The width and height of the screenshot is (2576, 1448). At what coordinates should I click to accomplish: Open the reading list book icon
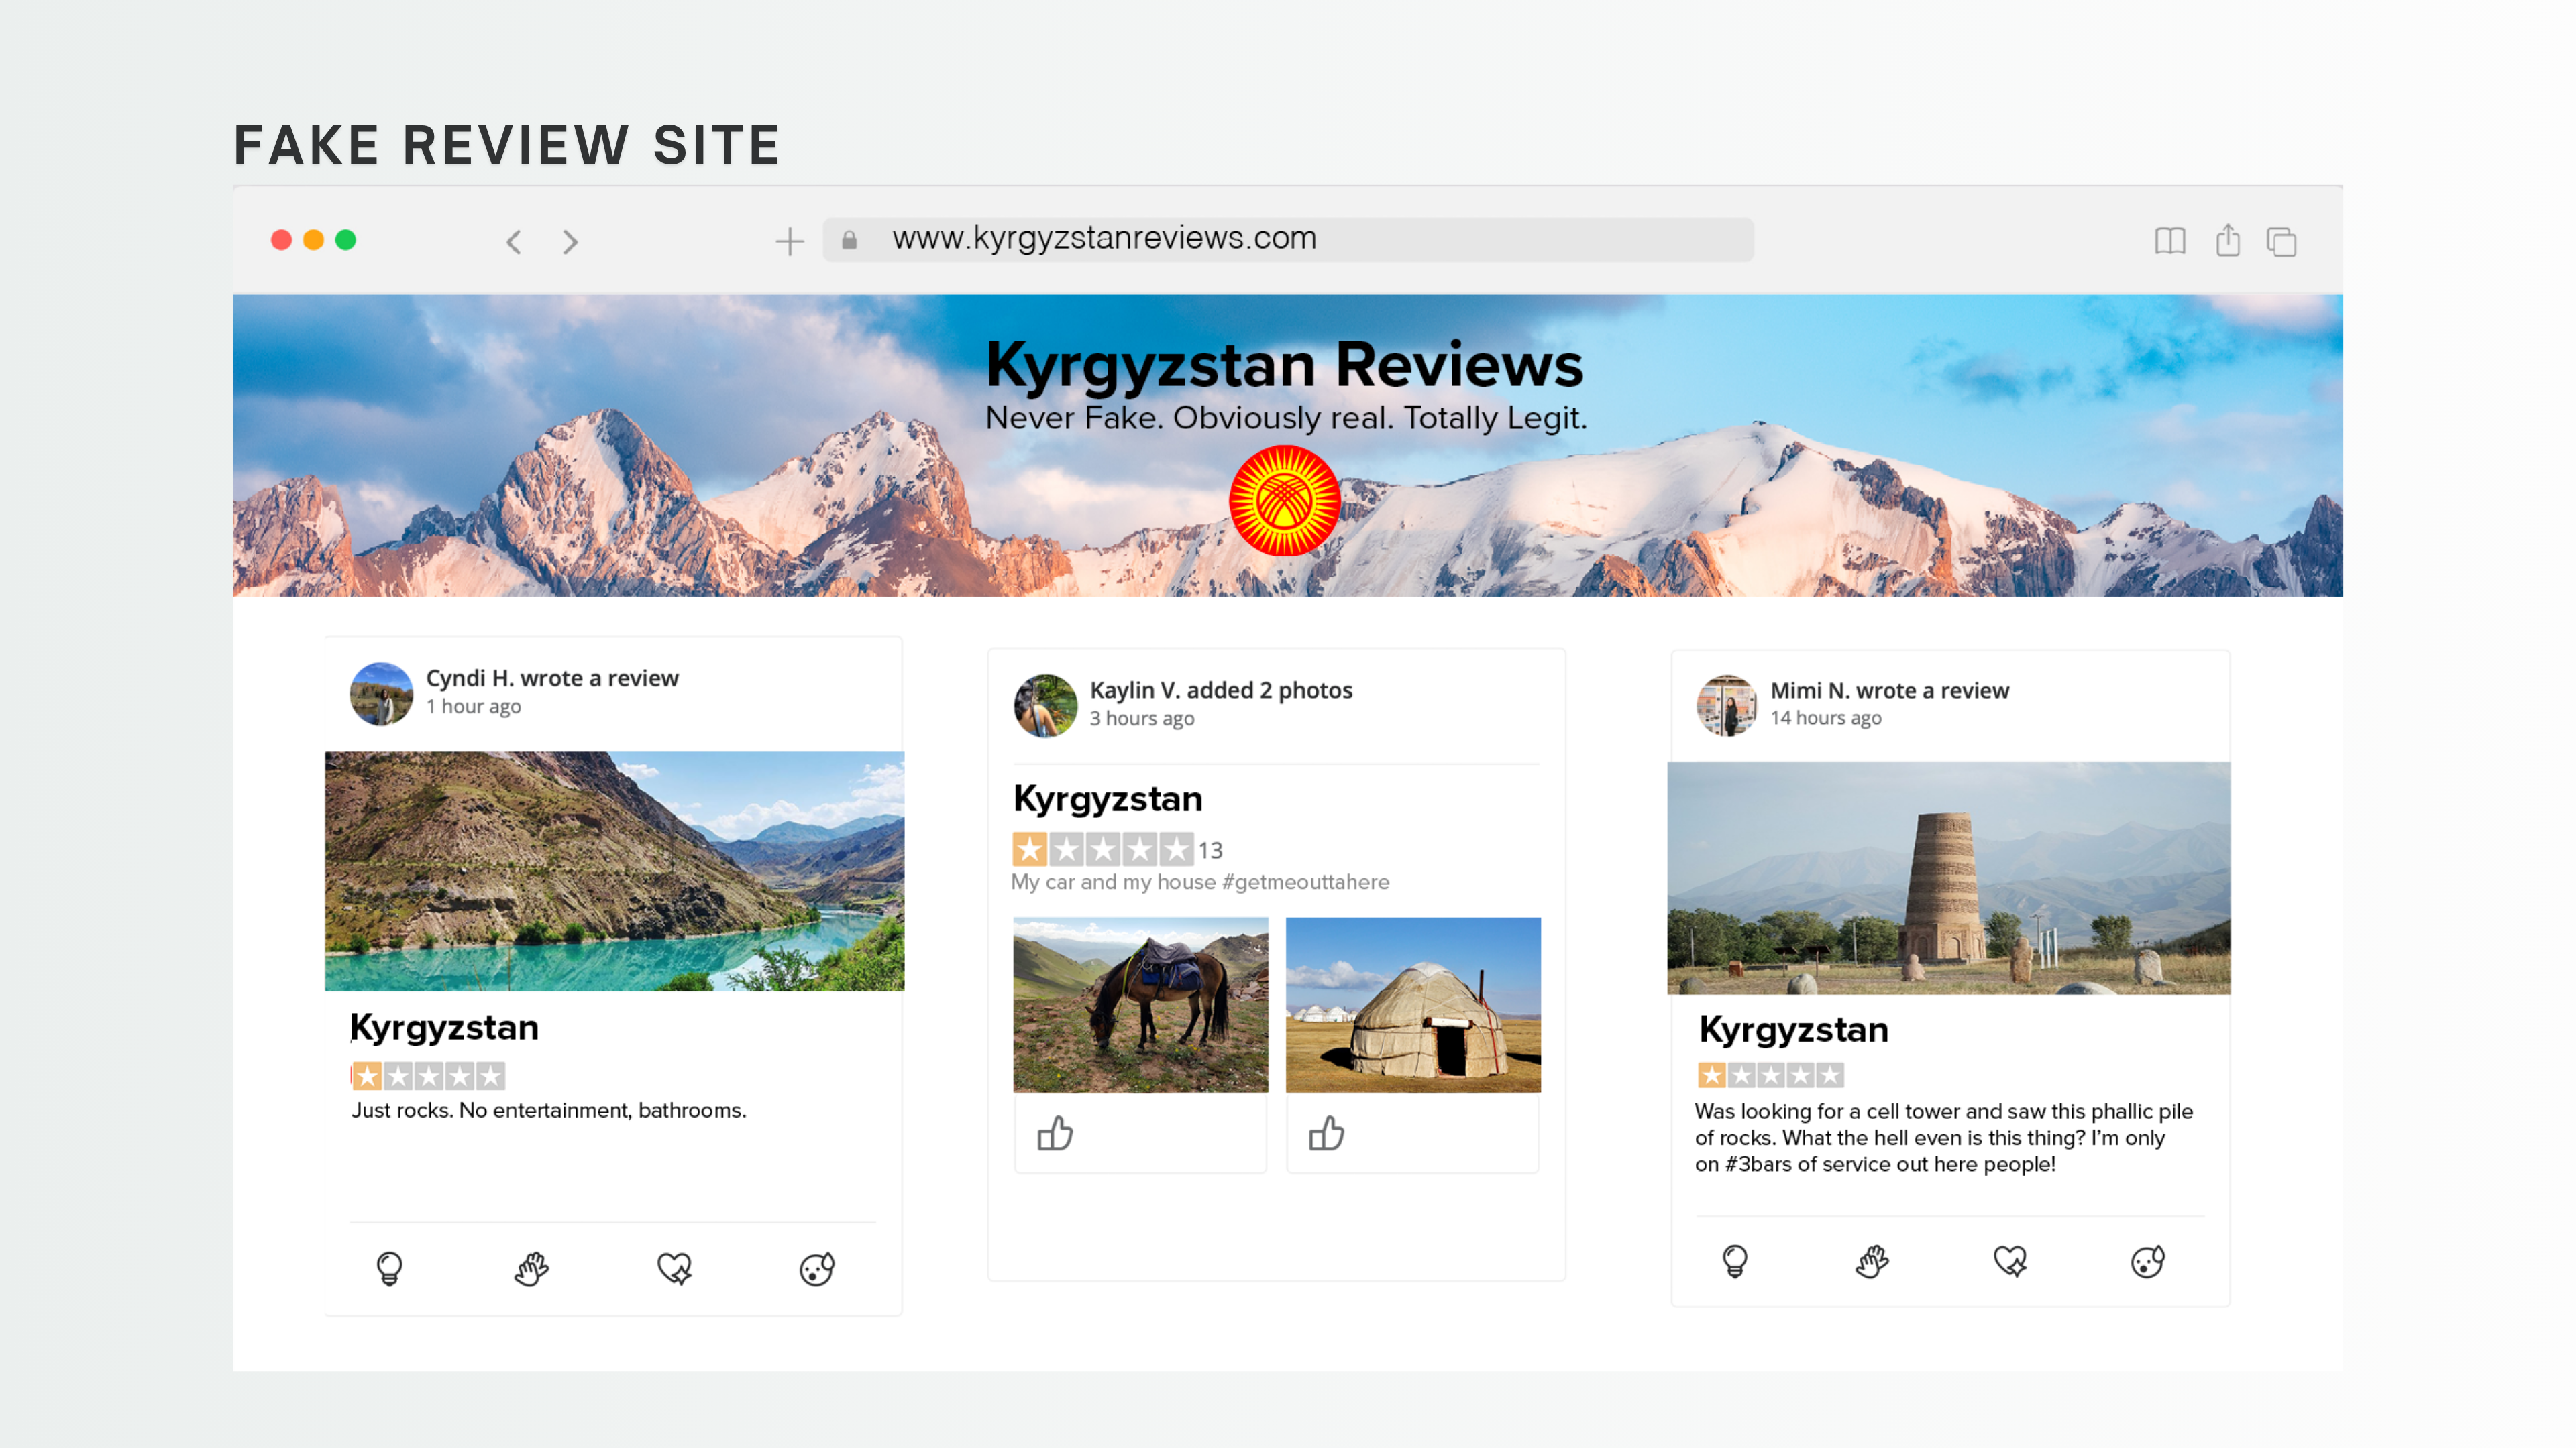click(x=2169, y=241)
